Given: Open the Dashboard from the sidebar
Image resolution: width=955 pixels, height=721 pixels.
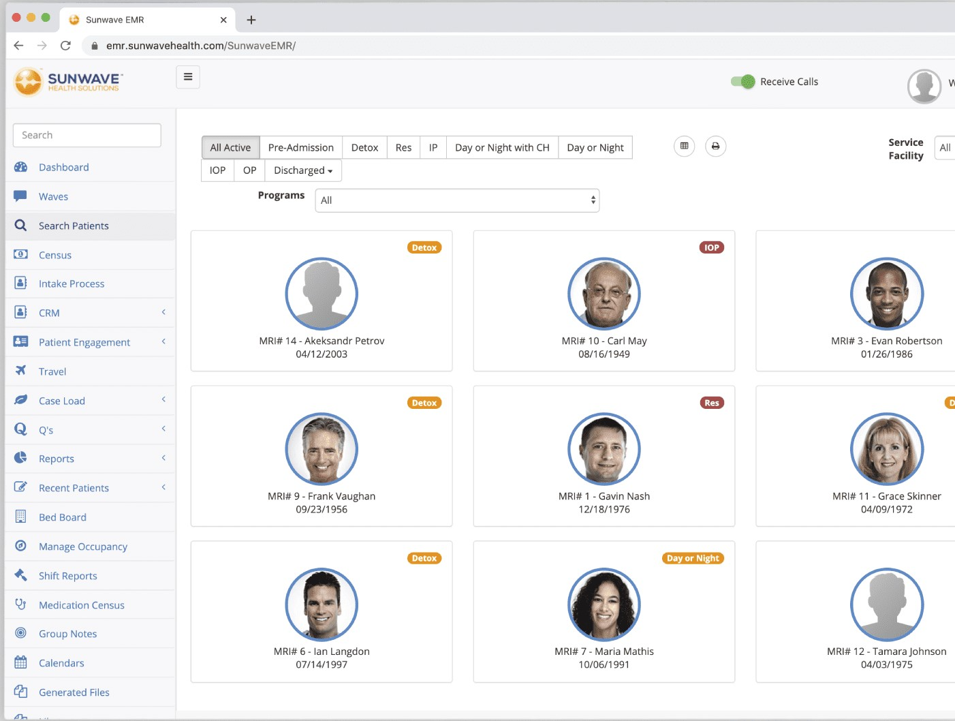Looking at the screenshot, I should [x=63, y=167].
